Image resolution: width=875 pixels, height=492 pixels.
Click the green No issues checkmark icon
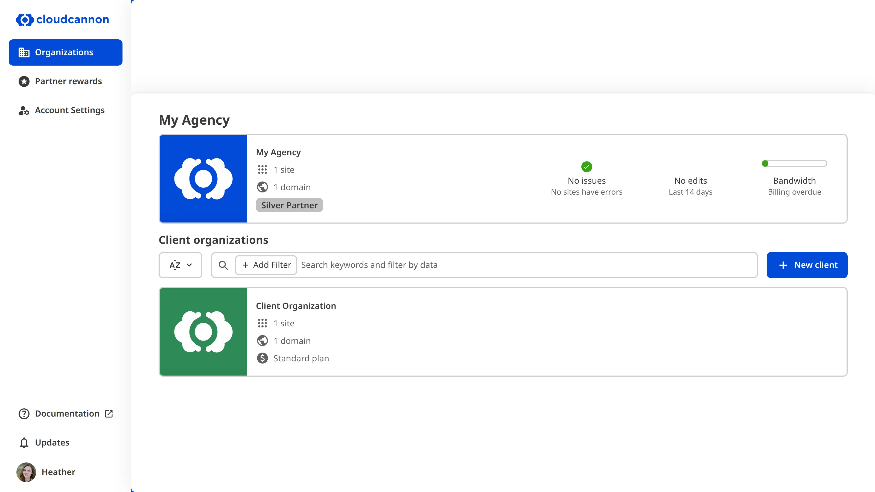click(x=587, y=167)
